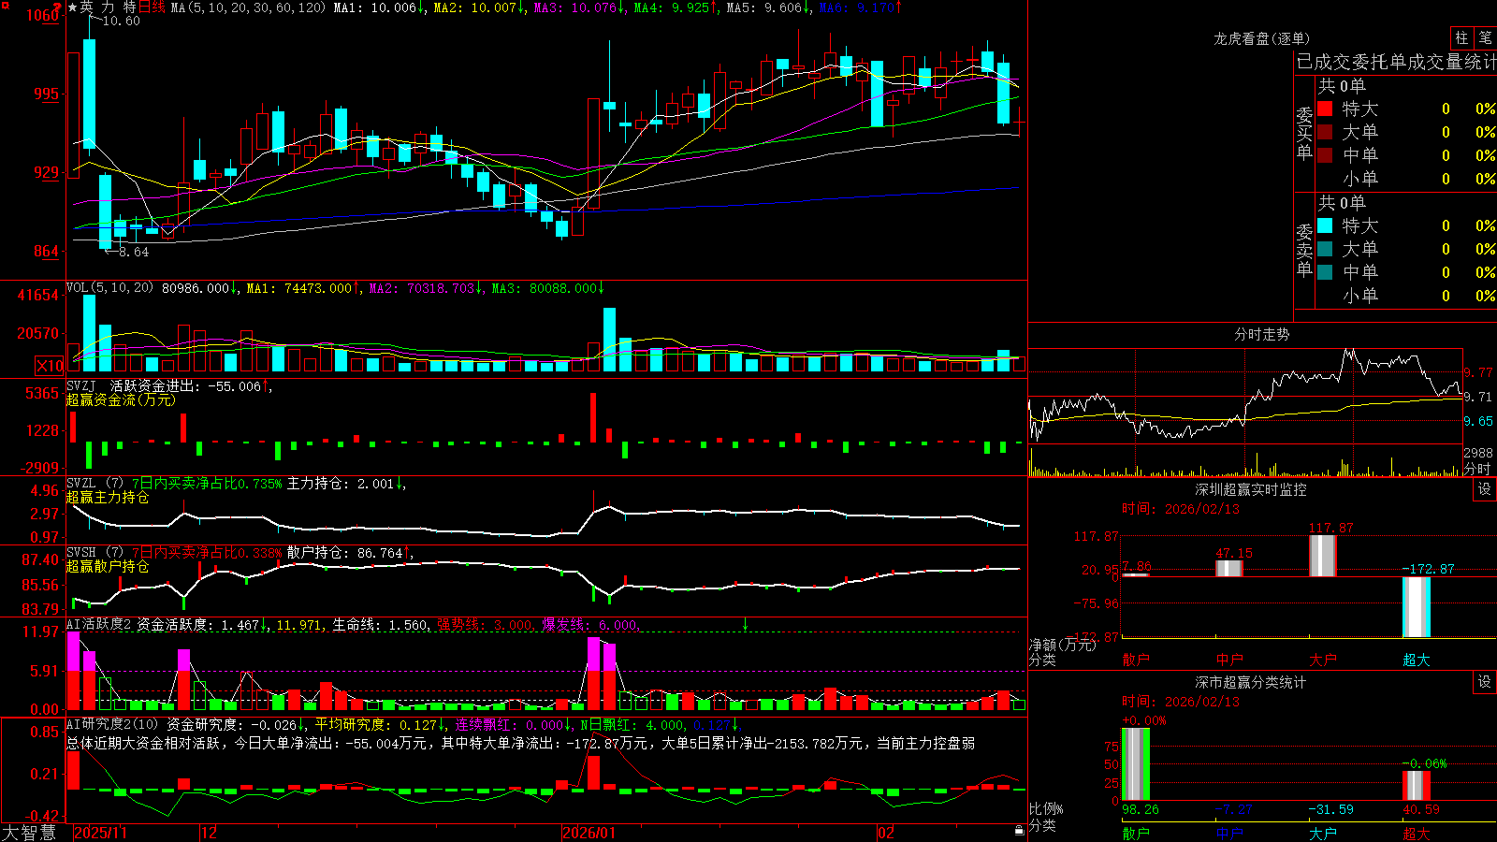This screenshot has width=1497, height=842.
Task: Click the 8.64 low price annotation
Action: tap(134, 252)
